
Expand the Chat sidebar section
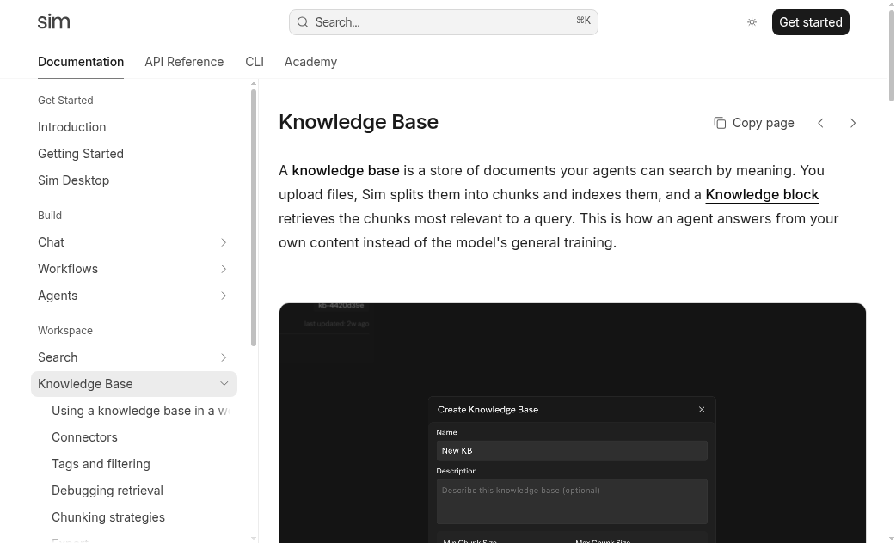click(224, 242)
